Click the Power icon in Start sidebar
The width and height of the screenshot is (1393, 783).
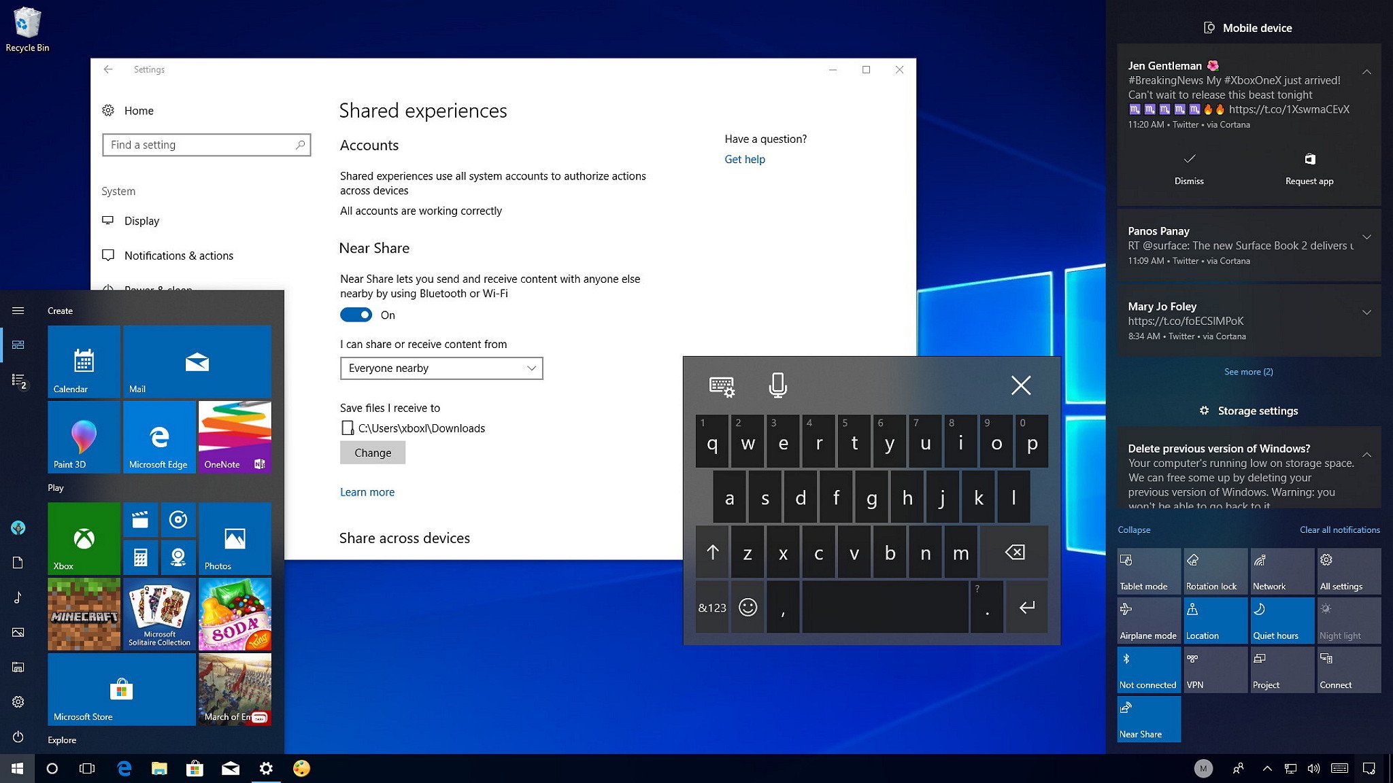click(18, 737)
